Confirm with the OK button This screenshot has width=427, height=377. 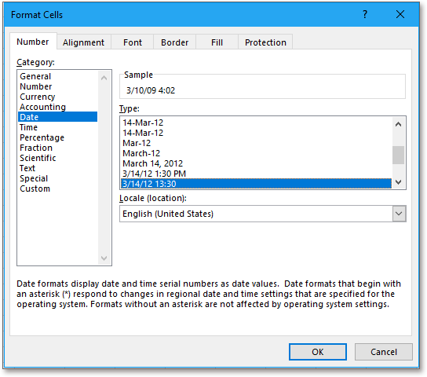click(318, 352)
